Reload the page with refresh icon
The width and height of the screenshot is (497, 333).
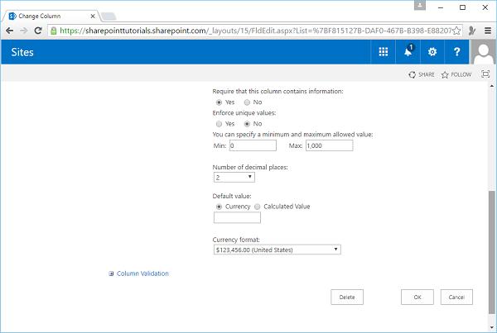click(41, 31)
